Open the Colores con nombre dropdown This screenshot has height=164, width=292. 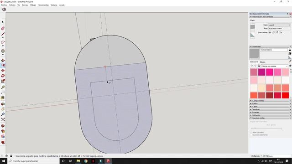(275, 66)
